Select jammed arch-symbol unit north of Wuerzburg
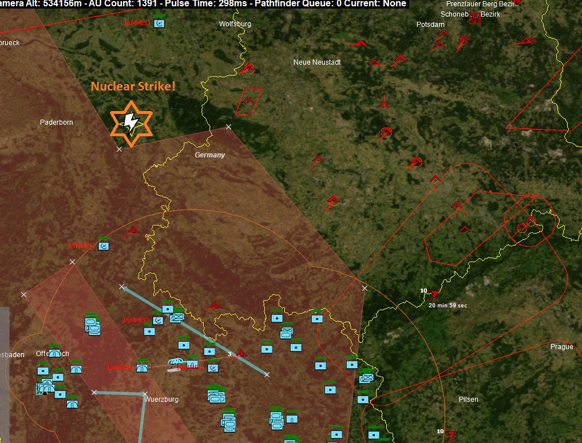Viewport: 582px width, 443px height. click(x=142, y=368)
